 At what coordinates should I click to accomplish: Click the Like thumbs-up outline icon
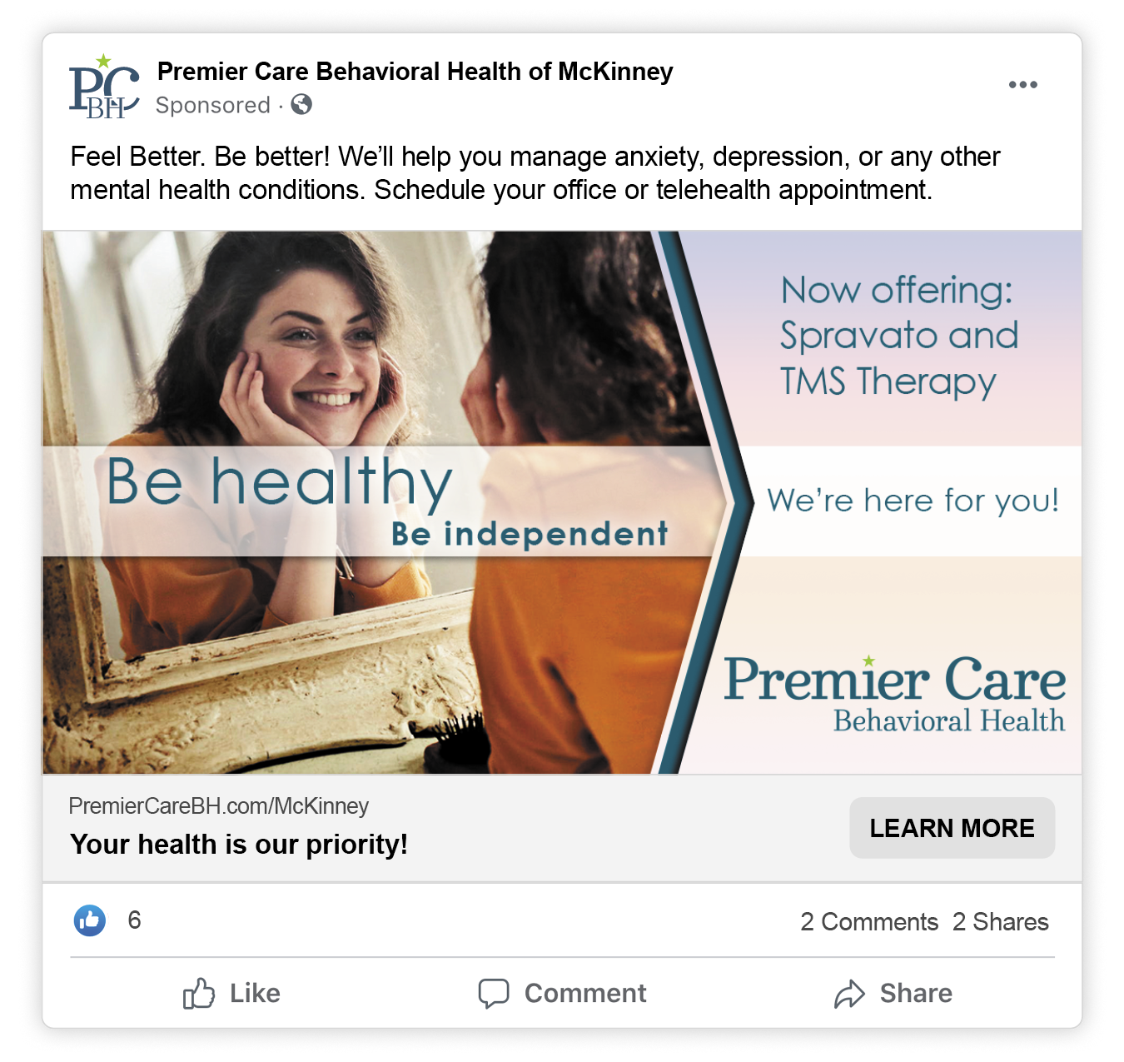[x=199, y=993]
